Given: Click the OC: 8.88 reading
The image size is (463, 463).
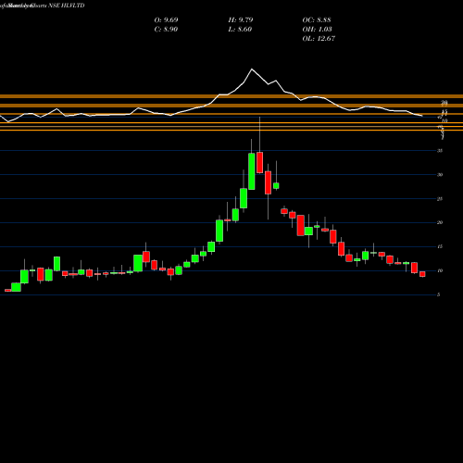Looking at the screenshot, I should [317, 20].
